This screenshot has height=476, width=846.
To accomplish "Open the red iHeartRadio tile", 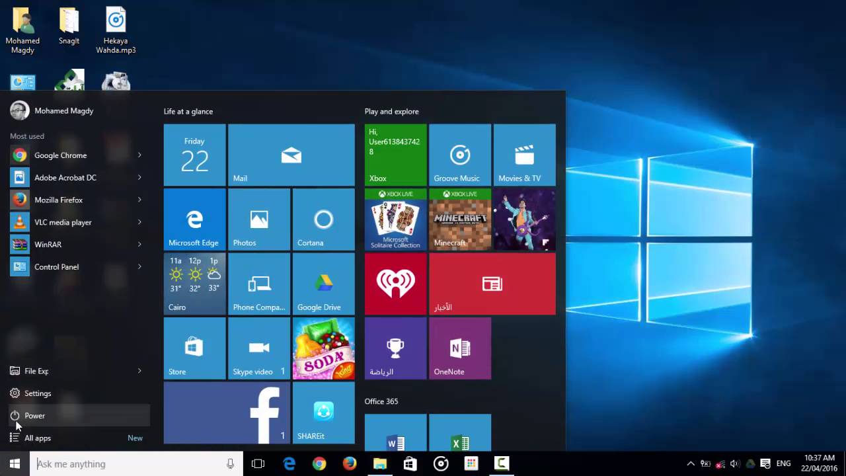I will [395, 284].
